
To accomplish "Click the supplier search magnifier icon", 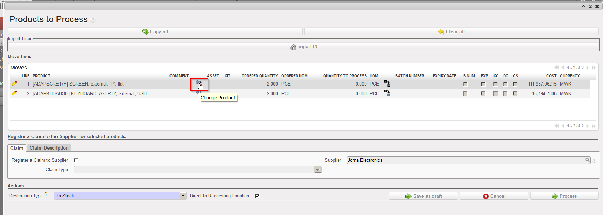I will [587, 160].
